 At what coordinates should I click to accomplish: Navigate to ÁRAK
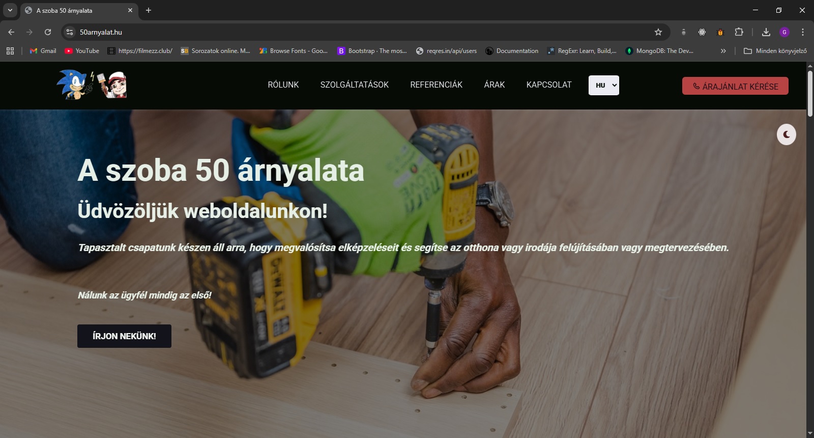point(495,85)
